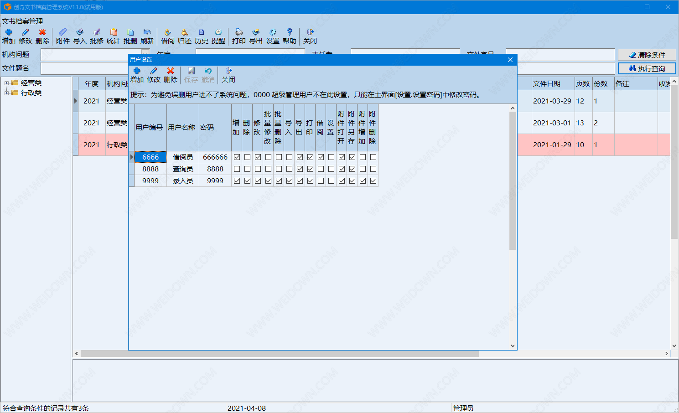Open 历史 history tool
Screen dimensions: 679x413
pos(202,36)
